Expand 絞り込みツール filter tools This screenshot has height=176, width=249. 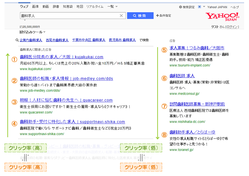pyautogui.click(x=33, y=32)
